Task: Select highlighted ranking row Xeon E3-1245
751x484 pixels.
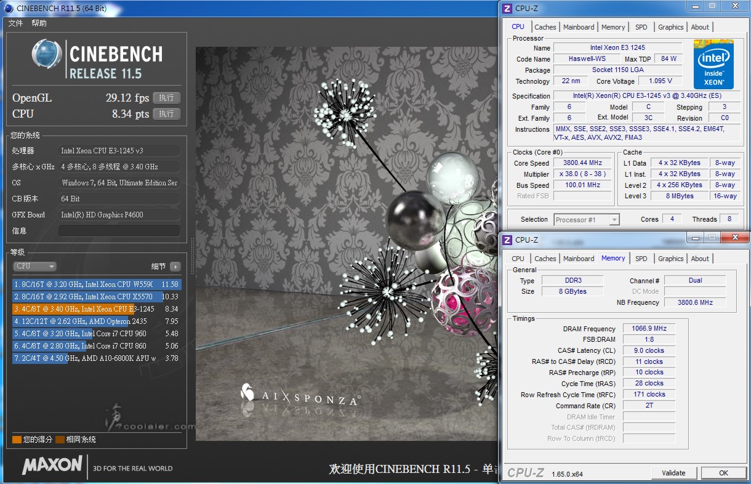Action: tap(97, 309)
